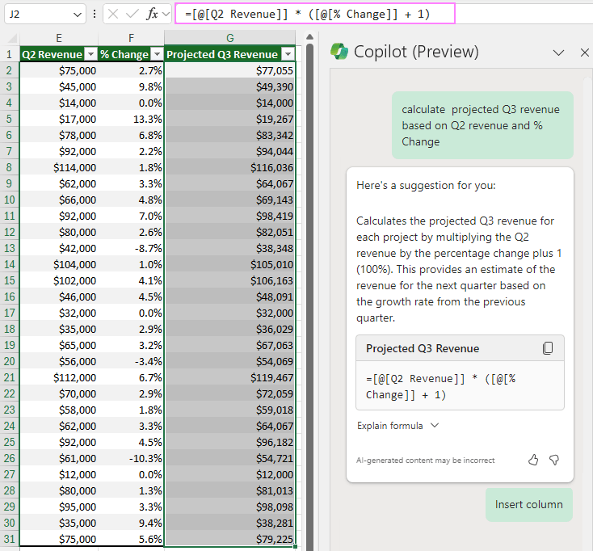
Task: Select % Change cell -3.4%
Action: tap(131, 361)
